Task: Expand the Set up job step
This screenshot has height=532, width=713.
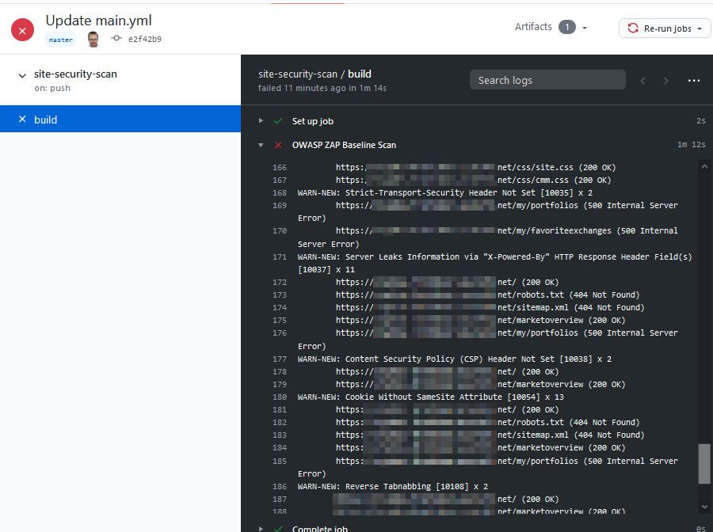Action: (261, 121)
